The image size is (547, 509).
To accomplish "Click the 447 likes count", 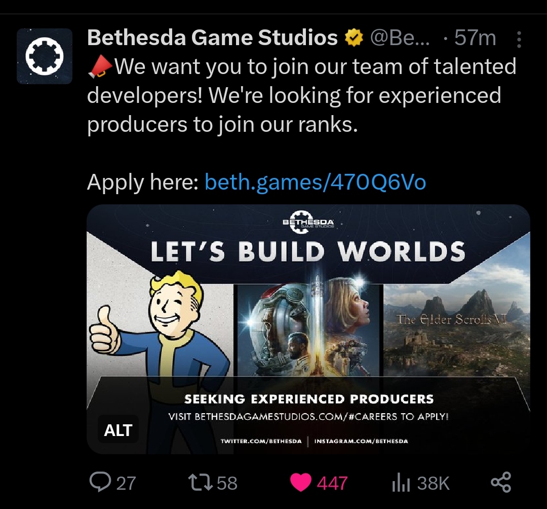I will 332,483.
